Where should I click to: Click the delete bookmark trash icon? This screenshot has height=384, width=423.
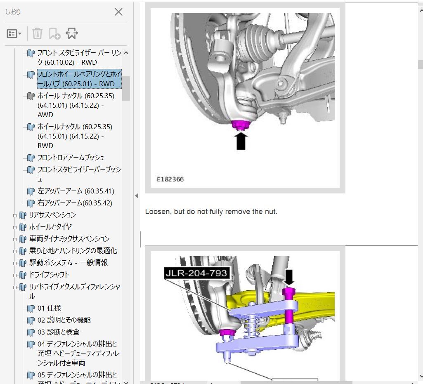pyautogui.click(x=37, y=34)
